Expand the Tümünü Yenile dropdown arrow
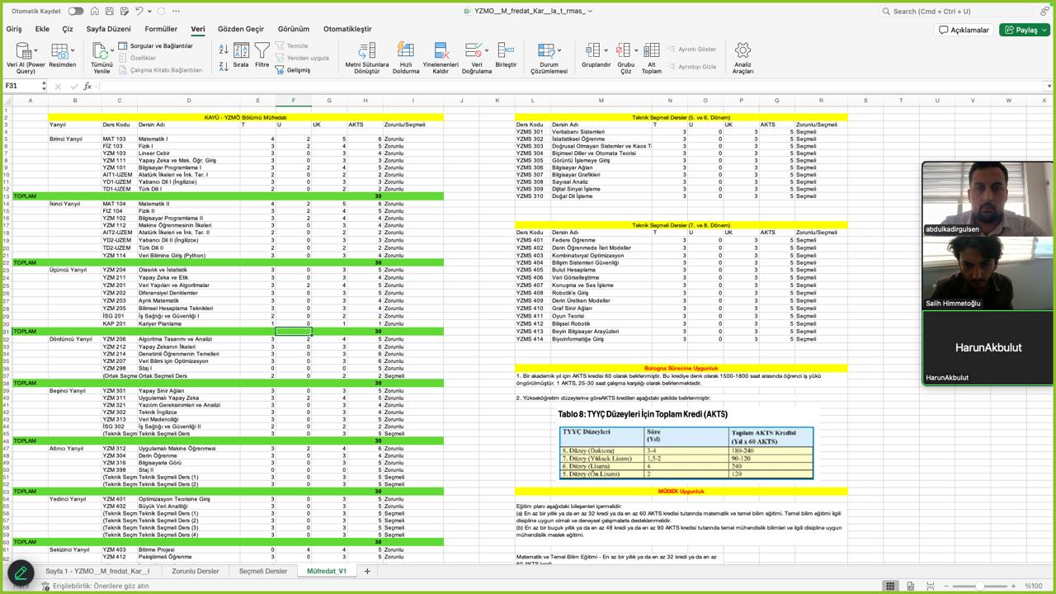Viewport: 1056px width, 594px height. tap(112, 52)
